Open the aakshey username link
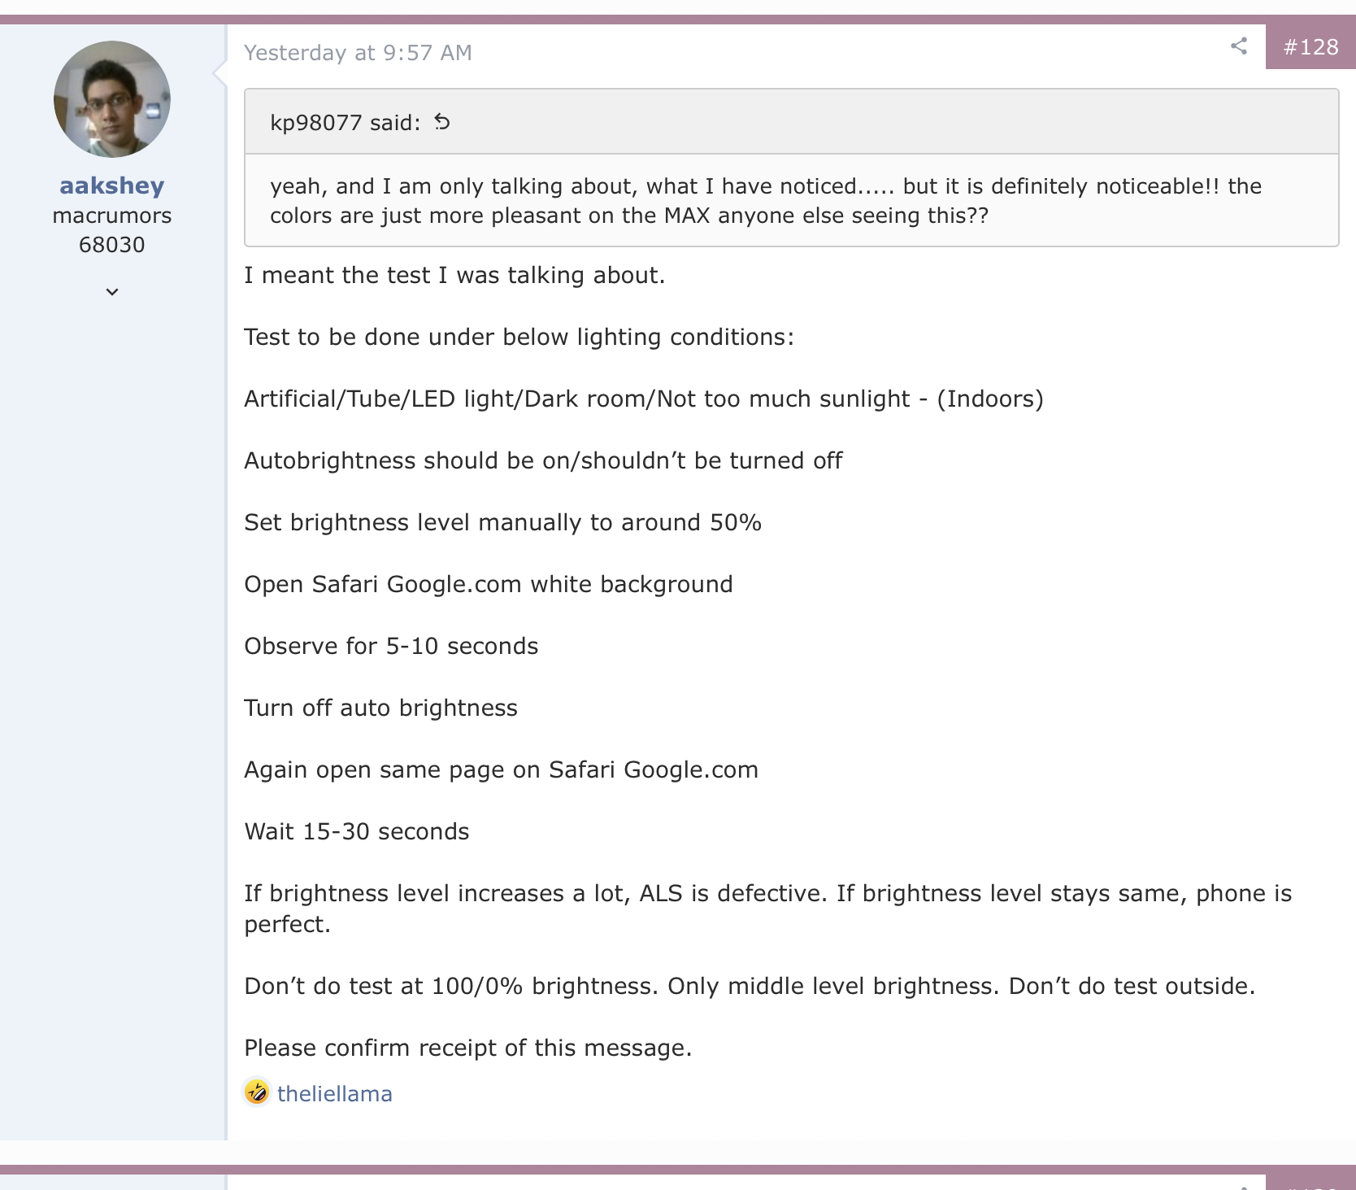 pos(112,185)
